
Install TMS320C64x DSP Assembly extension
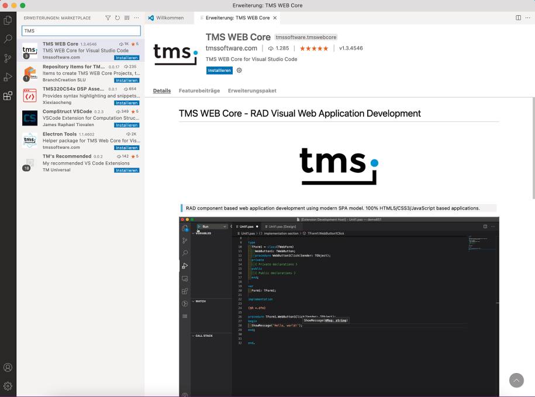(126, 103)
